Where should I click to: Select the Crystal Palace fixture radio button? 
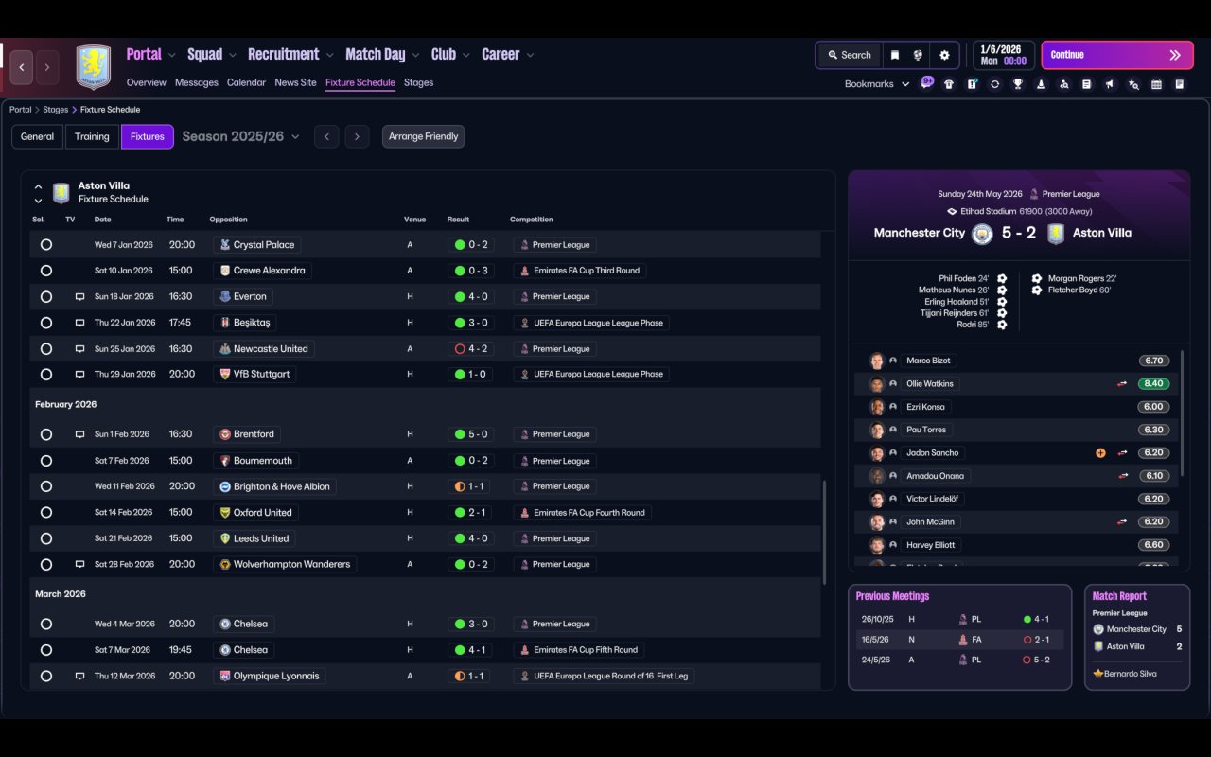click(x=46, y=245)
